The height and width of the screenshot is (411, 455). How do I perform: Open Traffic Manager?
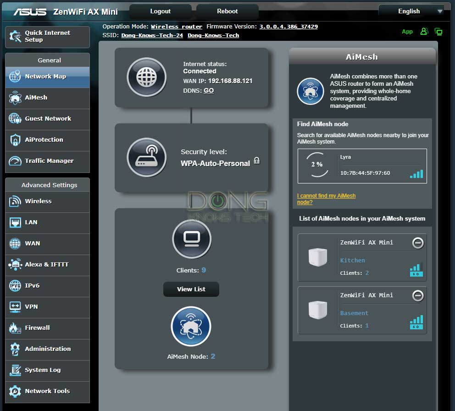pos(47,161)
